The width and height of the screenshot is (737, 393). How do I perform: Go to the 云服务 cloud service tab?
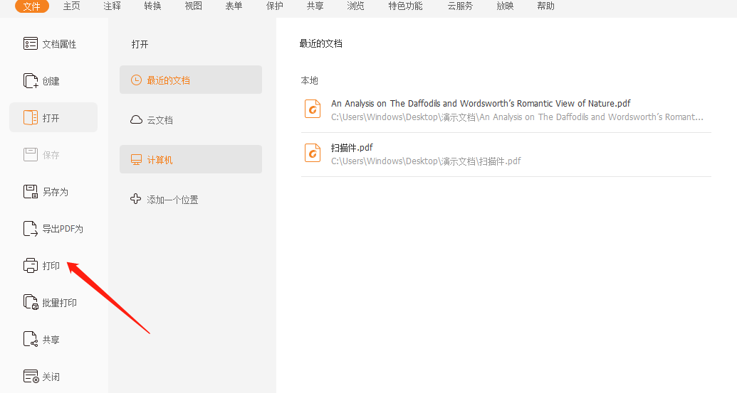tap(460, 6)
